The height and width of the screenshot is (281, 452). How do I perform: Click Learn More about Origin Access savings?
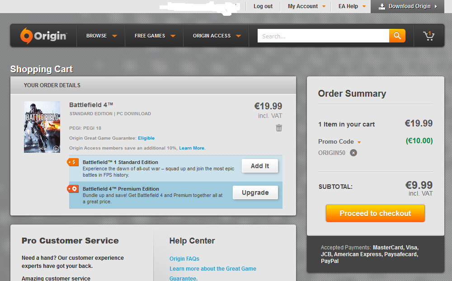(192, 148)
